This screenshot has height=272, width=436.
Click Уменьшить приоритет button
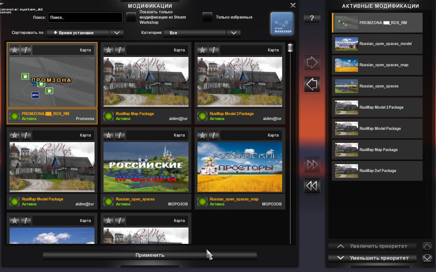[x=373, y=258]
